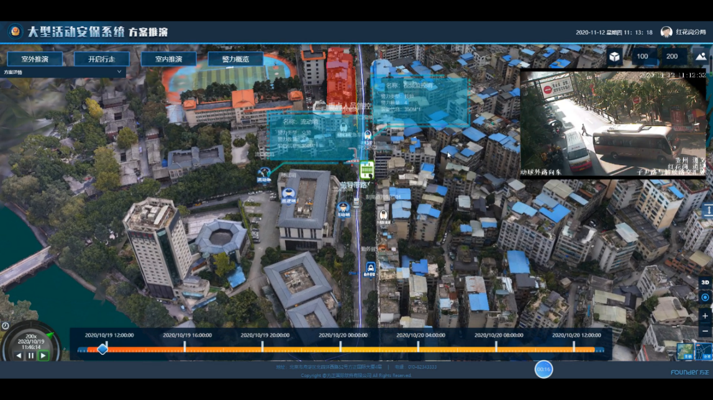The image size is (713, 400).
Task: Click the 警力概览 button
Action: pos(235,59)
